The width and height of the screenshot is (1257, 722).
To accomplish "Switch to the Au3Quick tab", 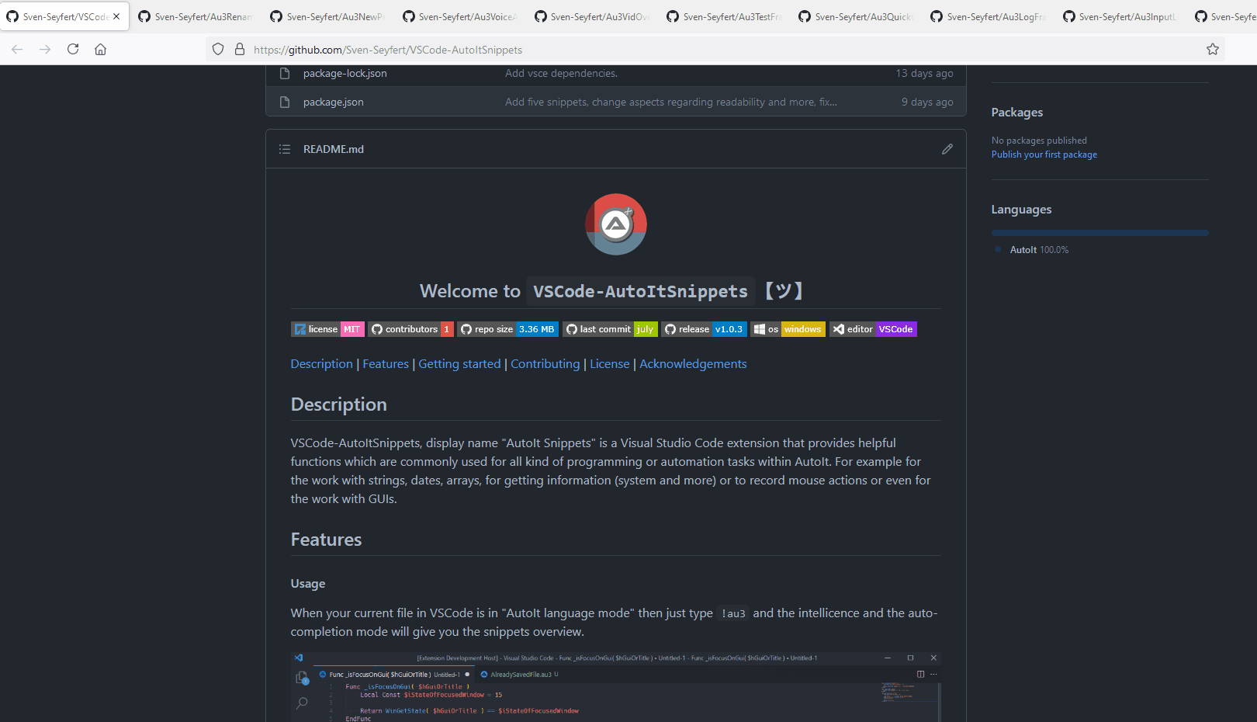I will click(x=855, y=16).
